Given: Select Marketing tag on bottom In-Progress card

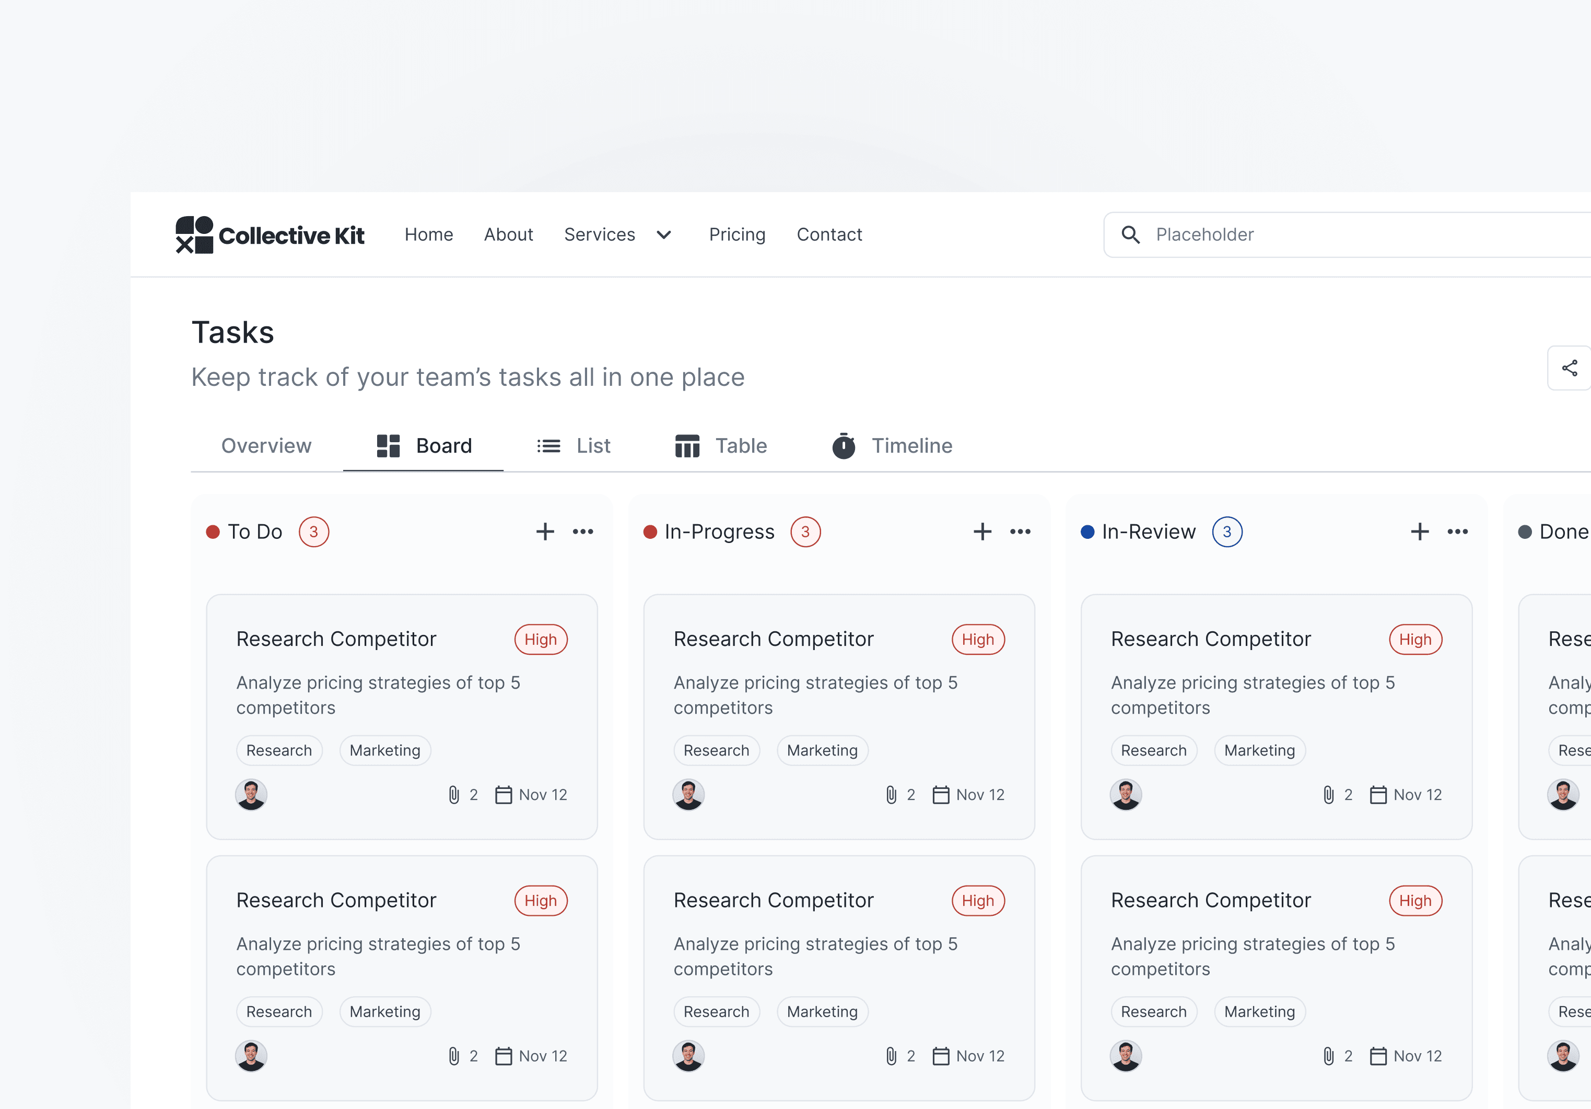Looking at the screenshot, I should [x=823, y=1012].
